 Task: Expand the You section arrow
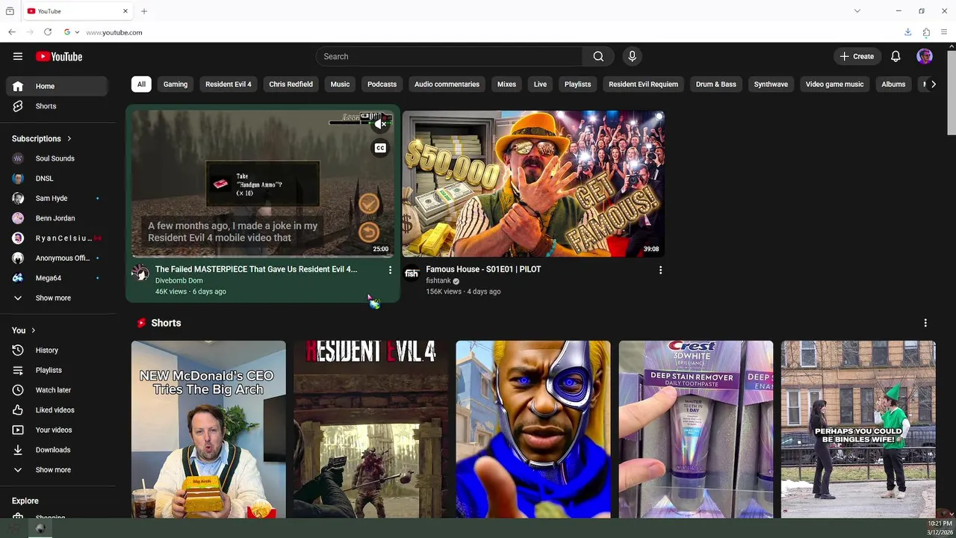tap(33, 330)
